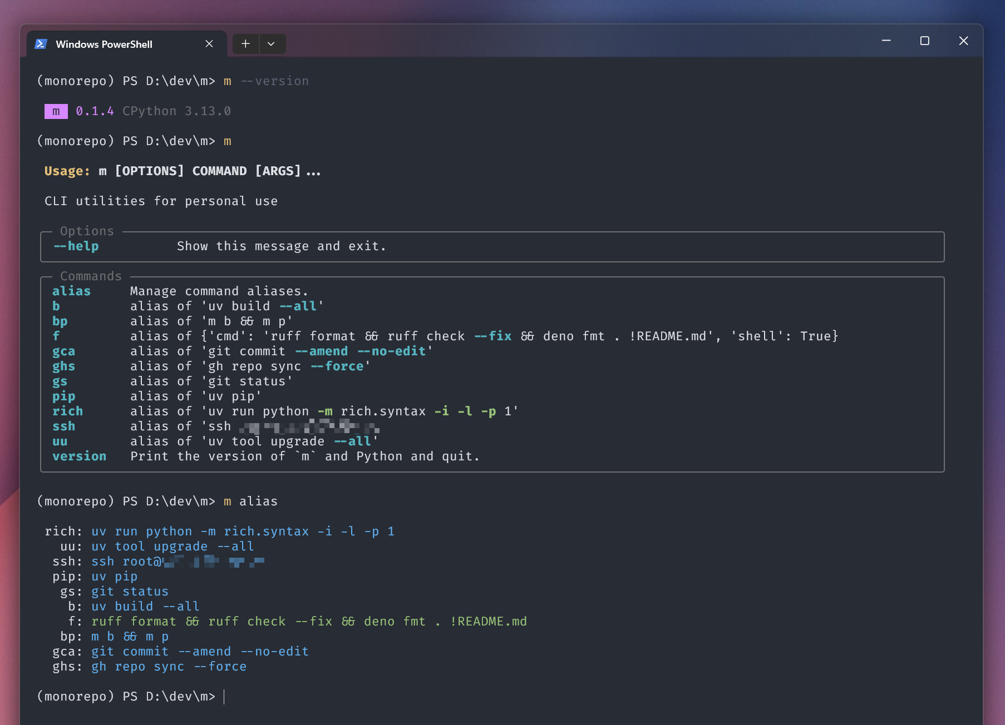Click the PowerShell icon on the tab
This screenshot has height=725, width=1005.
tap(41, 44)
